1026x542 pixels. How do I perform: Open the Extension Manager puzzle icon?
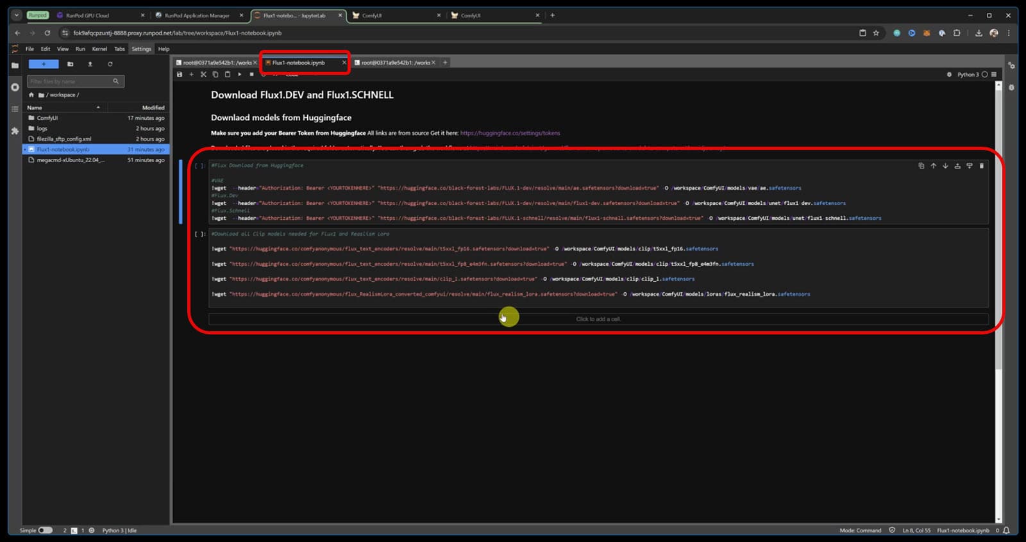(15, 131)
